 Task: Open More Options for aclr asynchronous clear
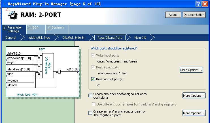point(194,113)
